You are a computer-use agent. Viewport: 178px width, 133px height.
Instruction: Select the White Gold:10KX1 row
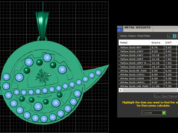[x=148, y=75]
